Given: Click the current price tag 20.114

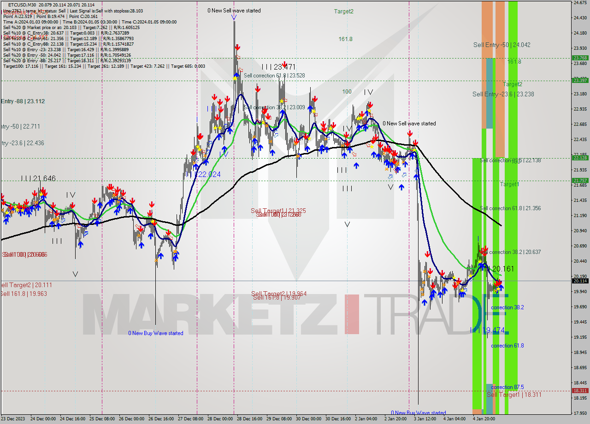Looking at the screenshot, I should point(580,281).
